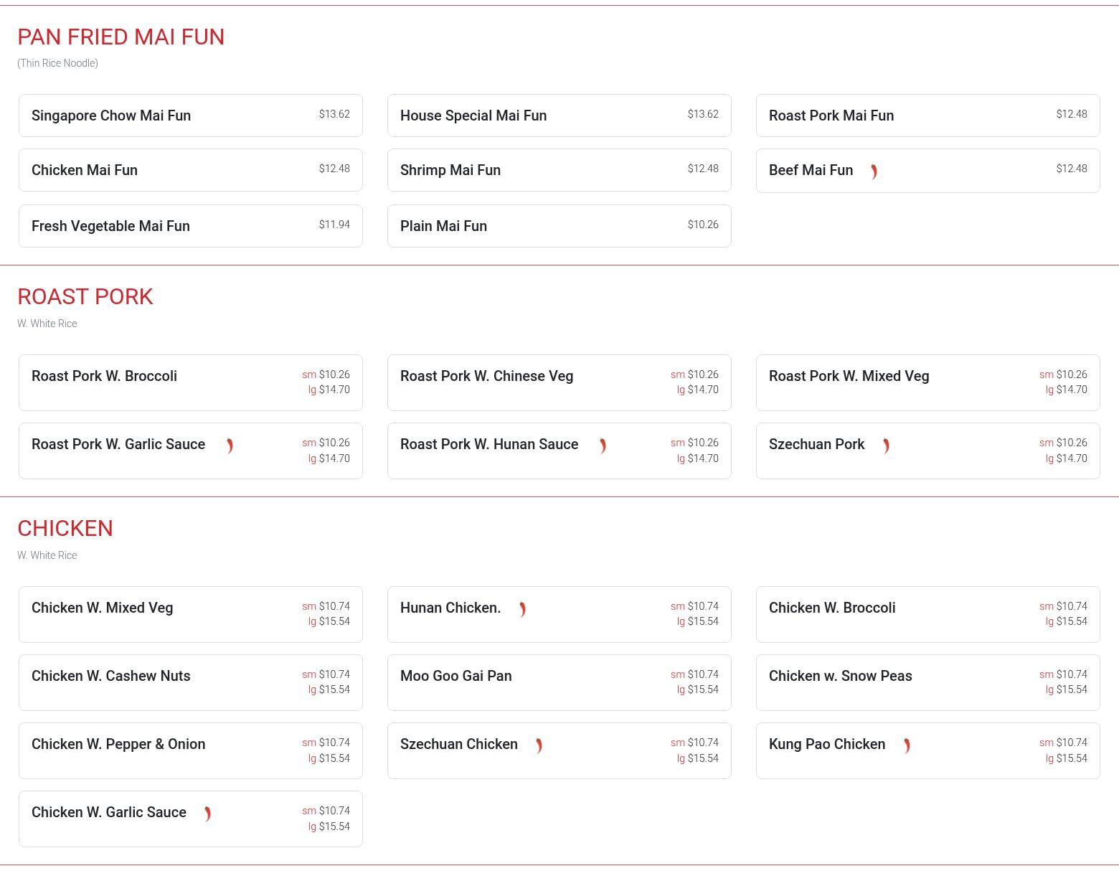1119x876 pixels.
Task: Click the spicy pepper icon beside Szechuan Pork
Action: (x=886, y=446)
